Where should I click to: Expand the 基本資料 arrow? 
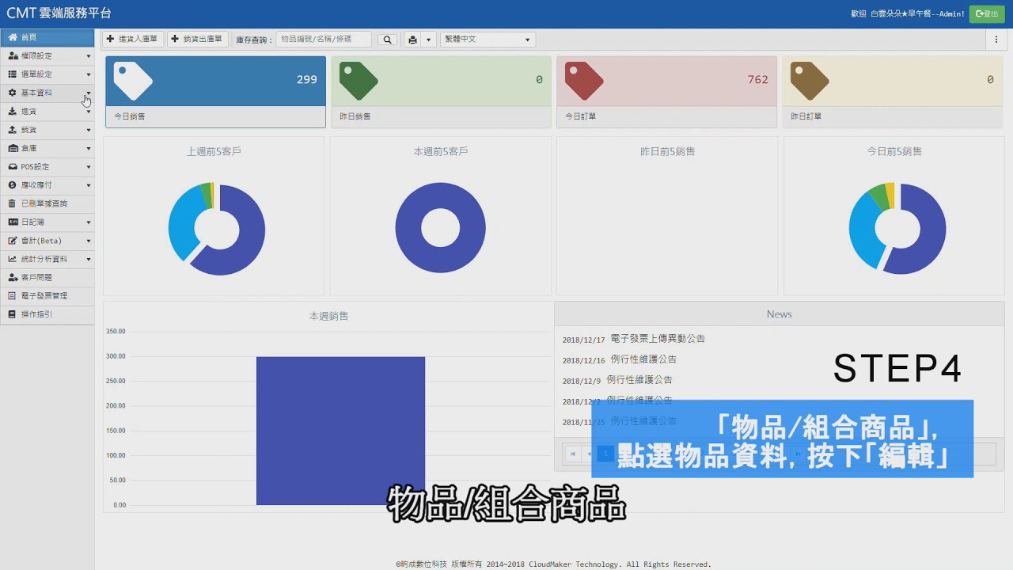[89, 93]
